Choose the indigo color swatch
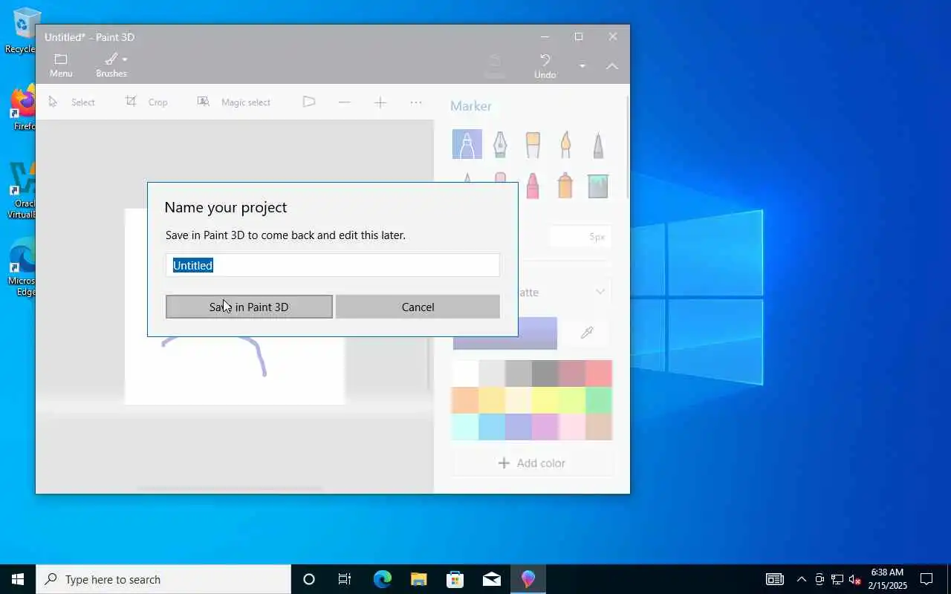The image size is (951, 594). coord(519,427)
